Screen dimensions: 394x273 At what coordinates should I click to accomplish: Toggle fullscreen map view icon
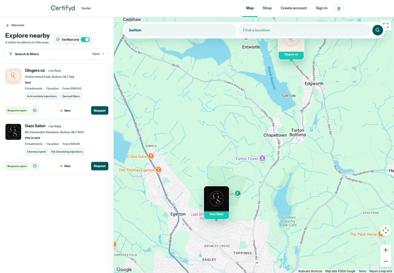[386, 25]
